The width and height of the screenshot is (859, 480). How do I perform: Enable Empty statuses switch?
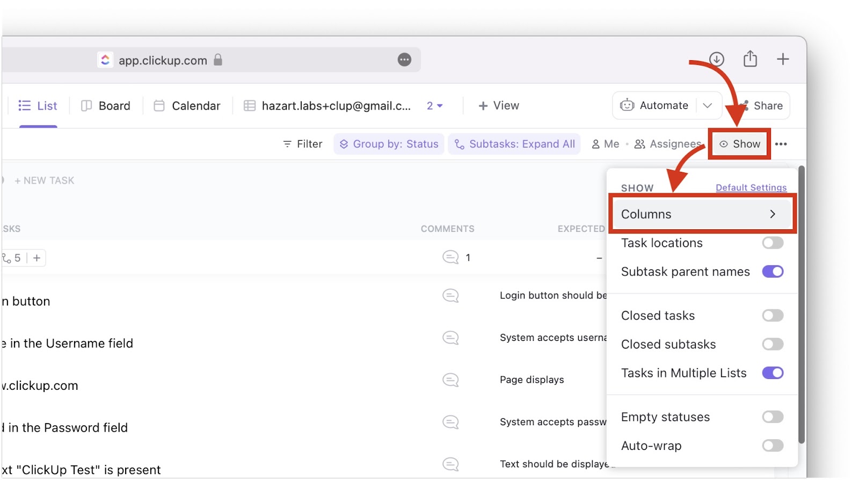(773, 417)
